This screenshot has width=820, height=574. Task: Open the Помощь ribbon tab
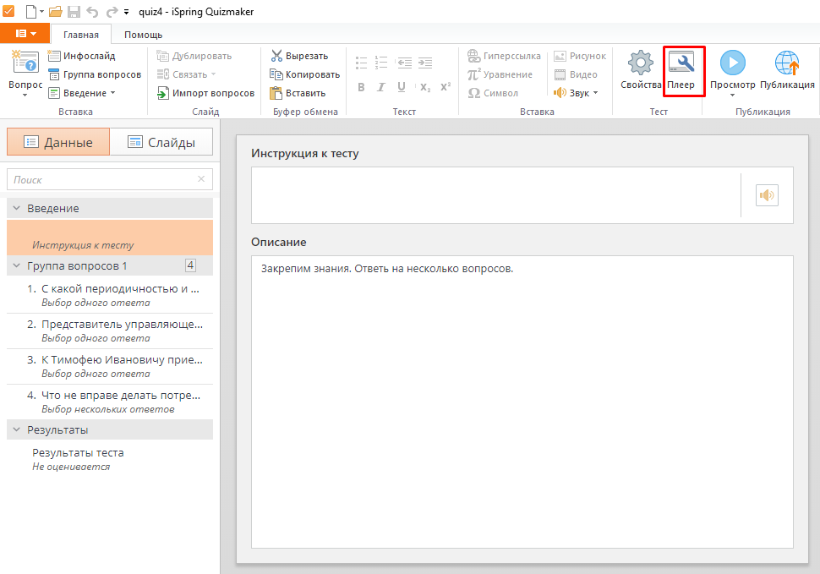144,35
